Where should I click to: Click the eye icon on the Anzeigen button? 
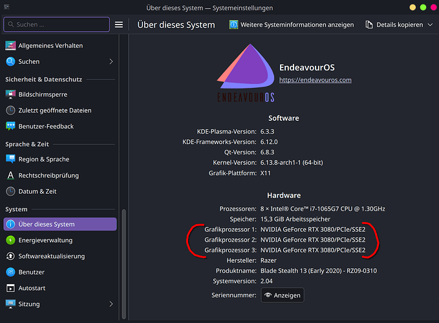coord(268,295)
